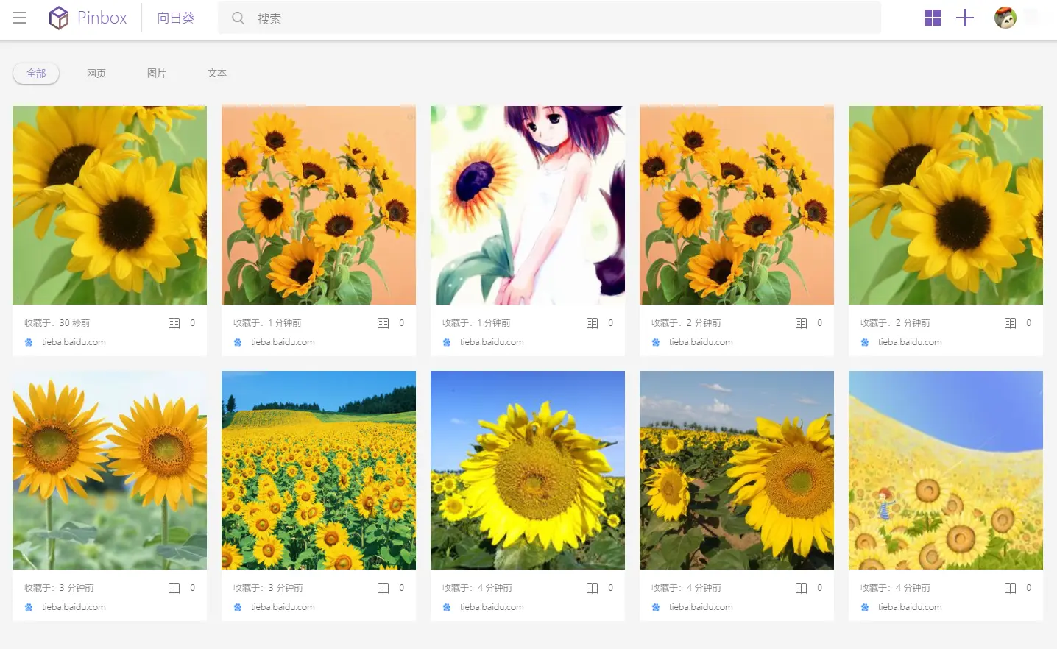This screenshot has width=1057, height=649.
Task: Click notes icon on 3 分钟前 two-sunflowers card
Action: [174, 588]
